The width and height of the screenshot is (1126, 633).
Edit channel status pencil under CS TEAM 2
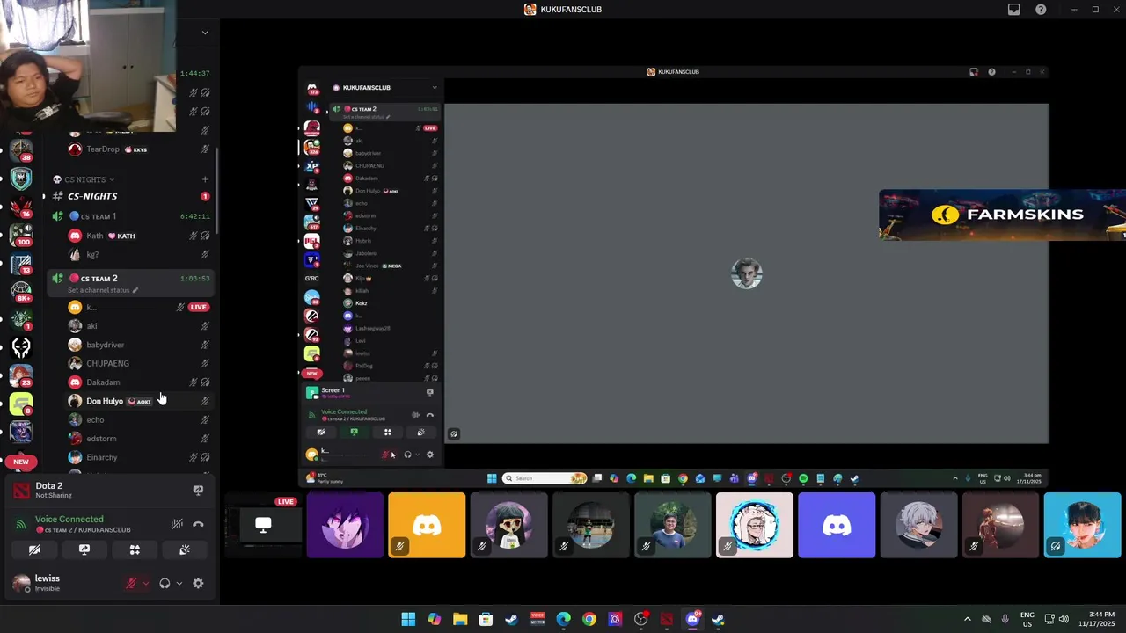point(135,290)
